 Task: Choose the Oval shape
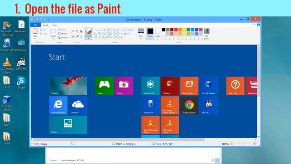pos(103,30)
